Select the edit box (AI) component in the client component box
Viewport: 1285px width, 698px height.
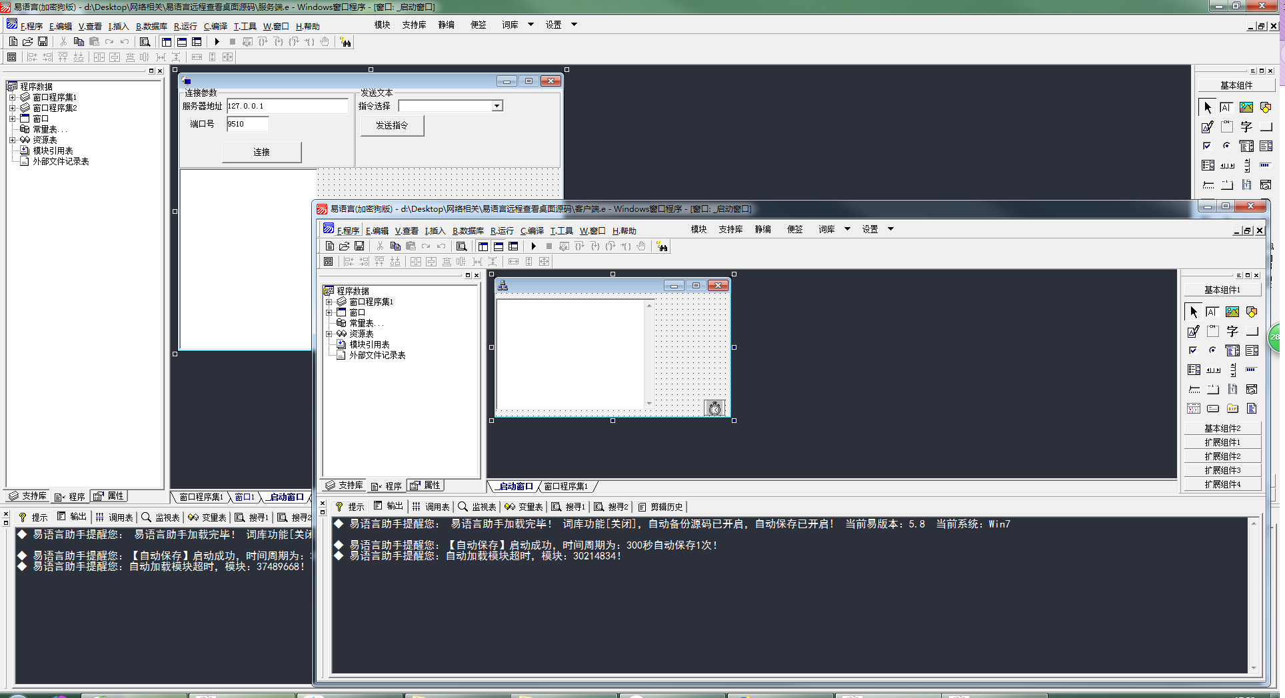(1212, 312)
